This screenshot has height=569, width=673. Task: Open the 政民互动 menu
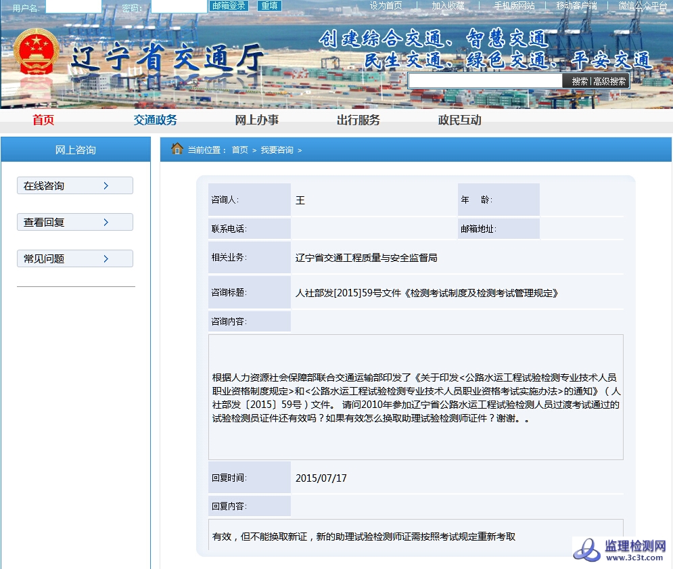[x=459, y=120]
